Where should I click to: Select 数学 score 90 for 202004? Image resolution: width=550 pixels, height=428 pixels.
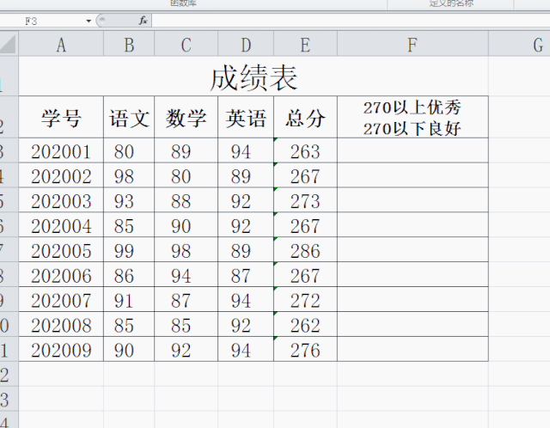(x=186, y=225)
